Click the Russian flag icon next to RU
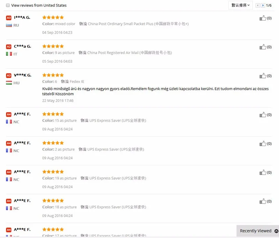The width and height of the screenshot is (279, 238). pos(9,25)
